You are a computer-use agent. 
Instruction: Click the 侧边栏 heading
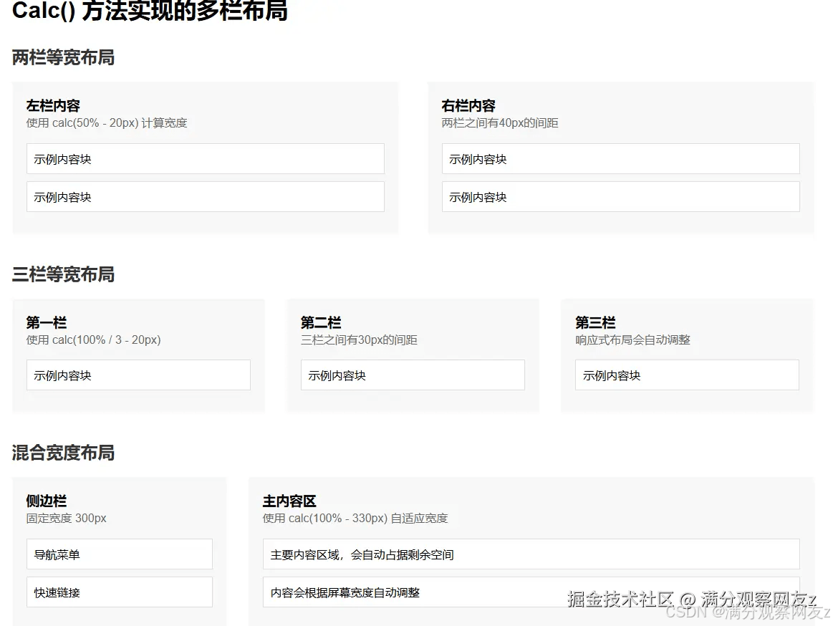click(47, 501)
